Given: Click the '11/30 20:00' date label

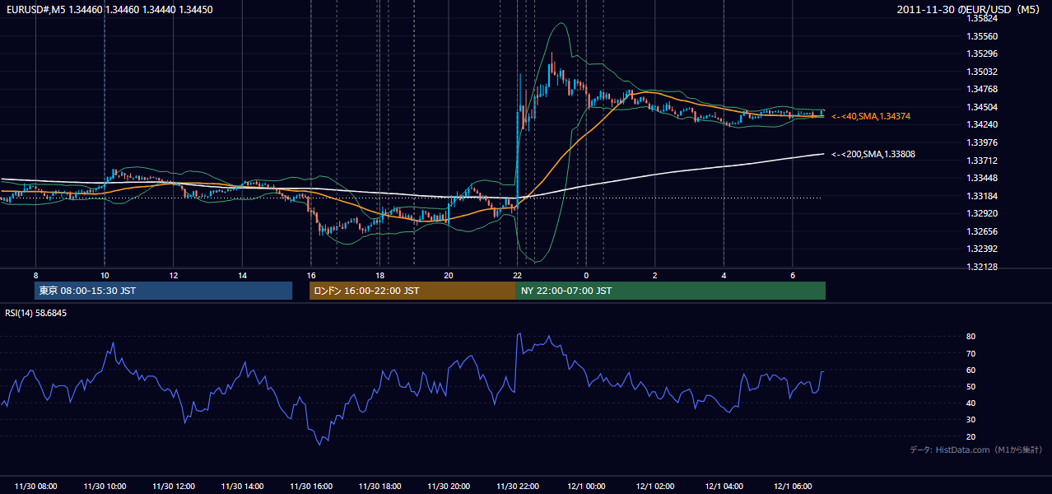Looking at the screenshot, I should (449, 487).
